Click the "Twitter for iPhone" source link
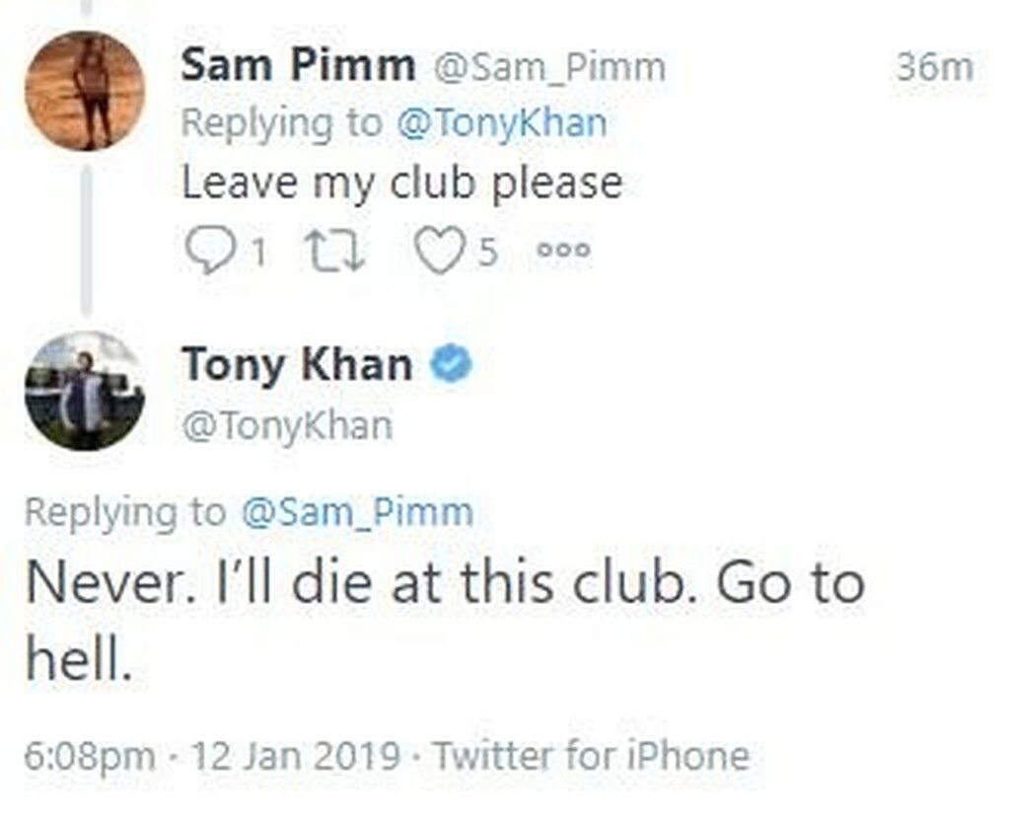Screen dimensions: 1010x819 tap(591, 757)
